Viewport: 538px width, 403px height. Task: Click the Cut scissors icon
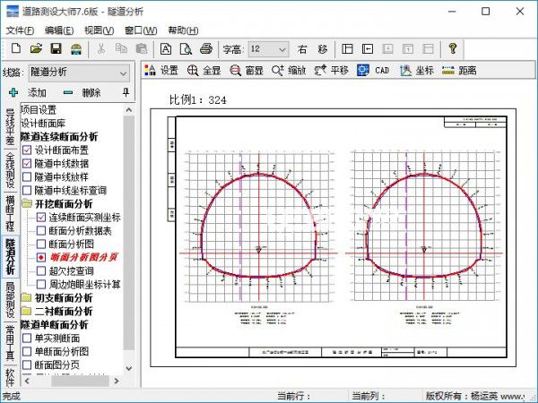pos(100,48)
